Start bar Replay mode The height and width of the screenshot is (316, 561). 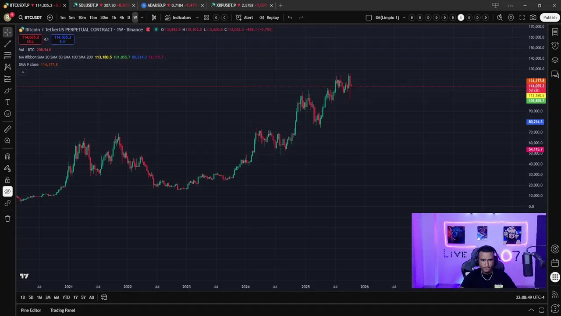coord(269,18)
